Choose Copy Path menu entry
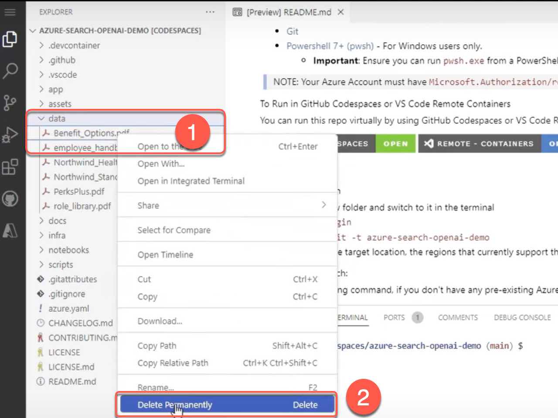The width and height of the screenshot is (558, 418). coord(227,346)
